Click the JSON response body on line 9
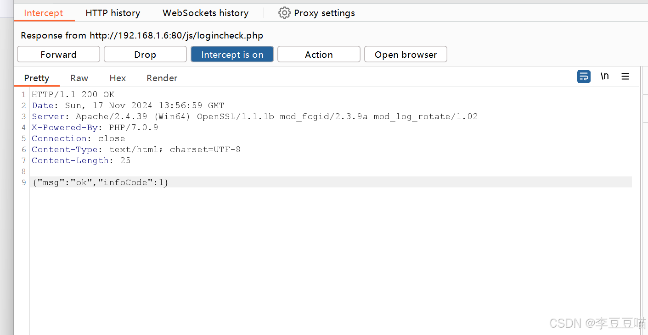Viewport: 648px width, 335px height. pyautogui.click(x=100, y=182)
